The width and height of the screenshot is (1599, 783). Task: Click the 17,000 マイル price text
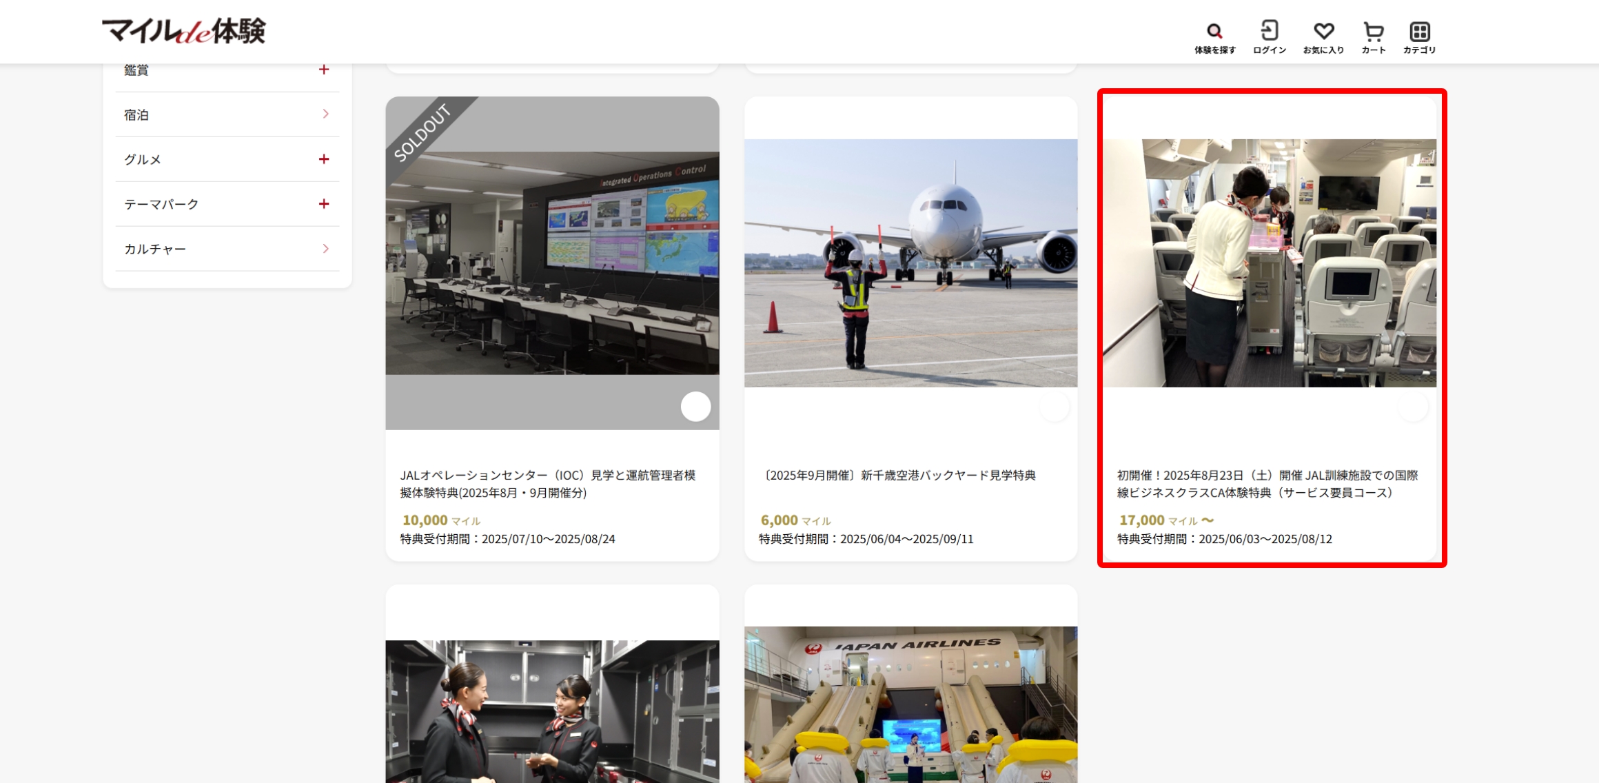coord(1166,520)
